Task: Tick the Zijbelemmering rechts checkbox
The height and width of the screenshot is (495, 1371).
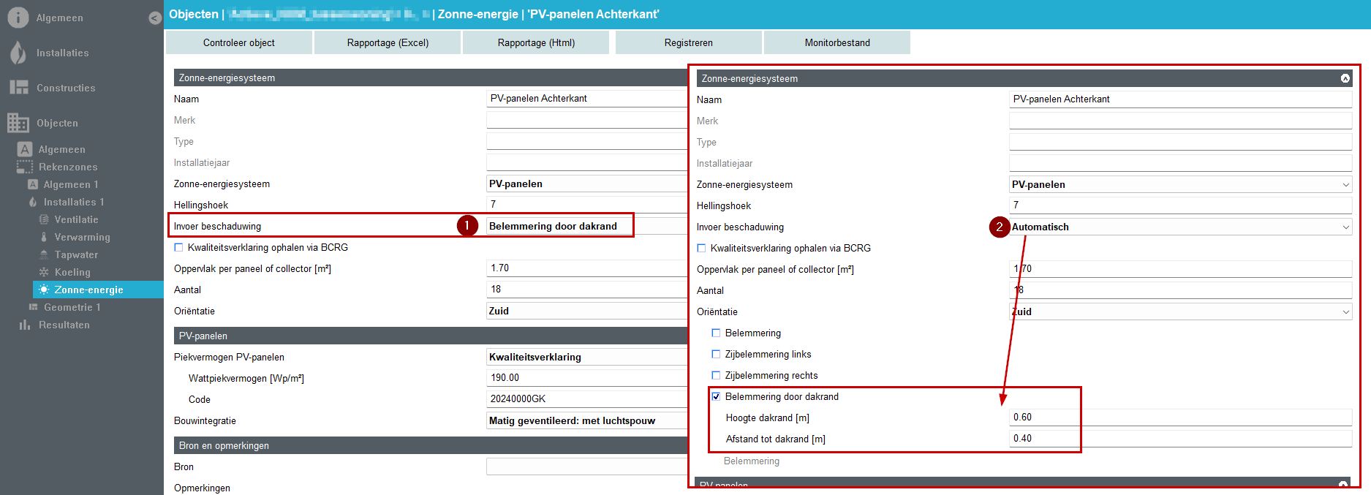Action: pos(716,375)
